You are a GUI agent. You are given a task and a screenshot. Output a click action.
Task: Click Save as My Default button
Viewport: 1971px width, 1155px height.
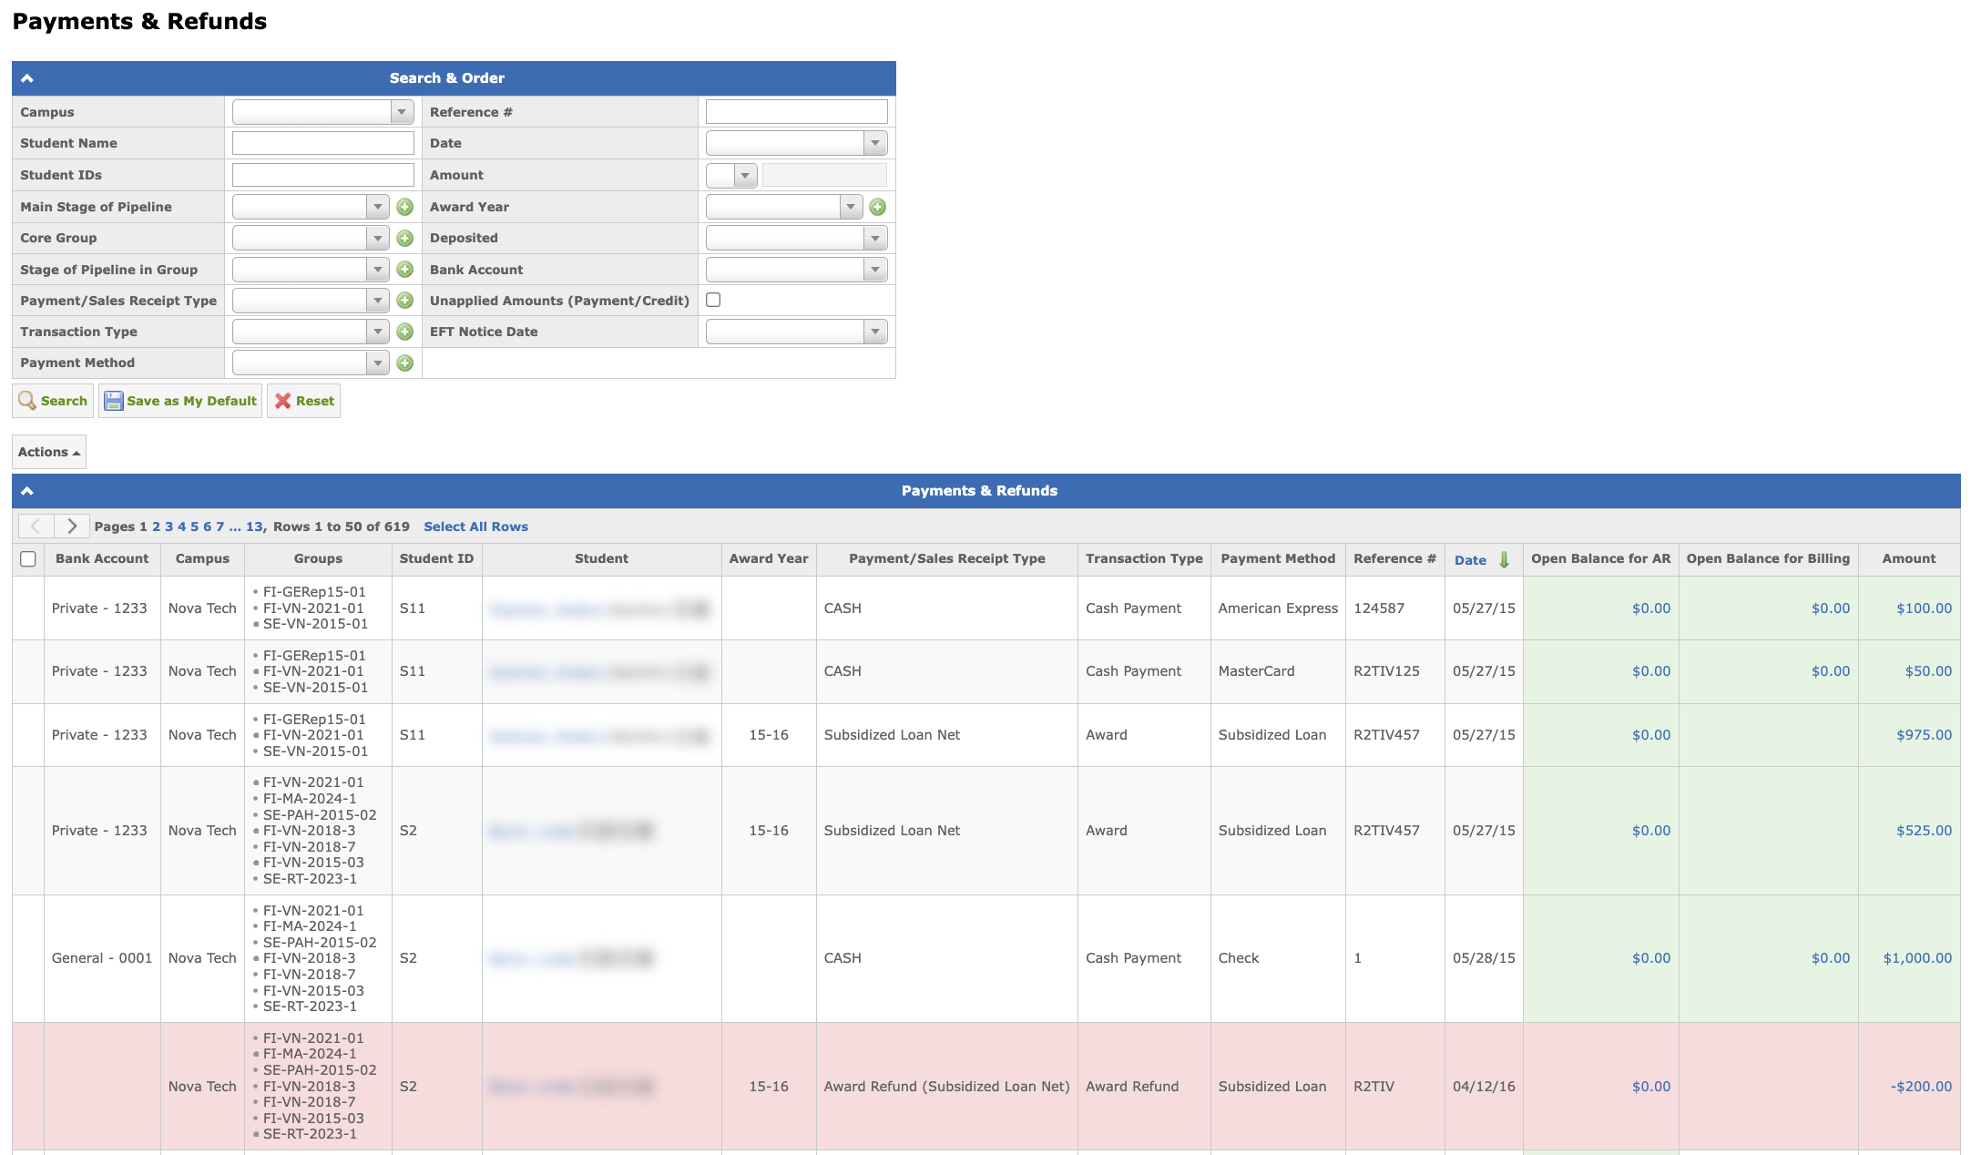click(180, 401)
